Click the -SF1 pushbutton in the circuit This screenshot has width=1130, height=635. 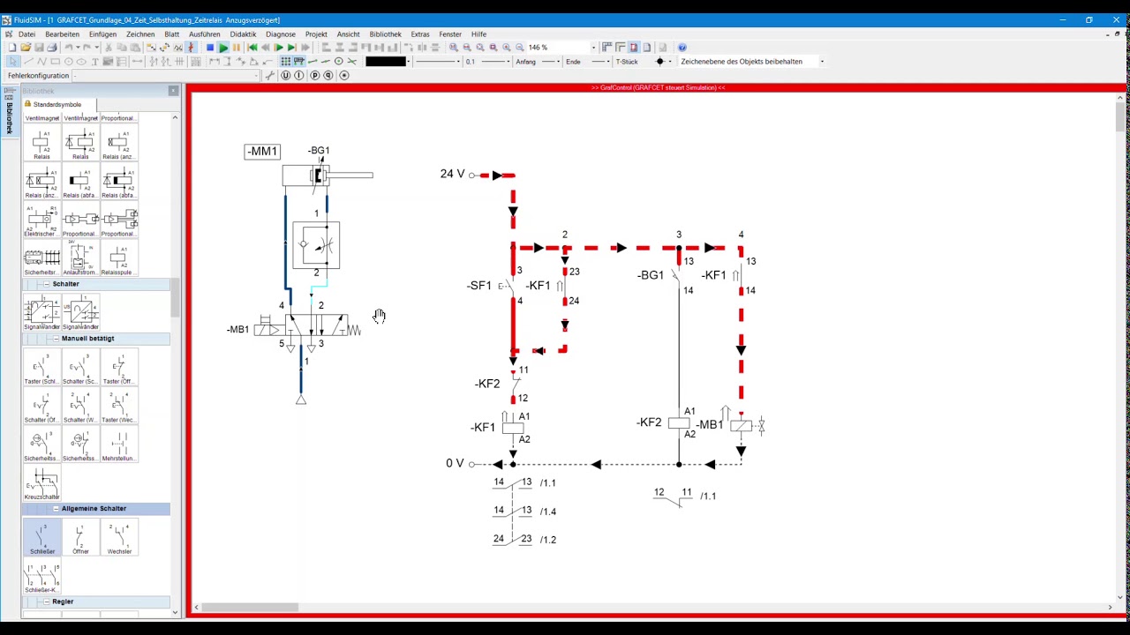(507, 286)
